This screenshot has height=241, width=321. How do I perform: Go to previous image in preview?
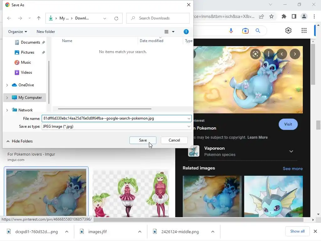point(282,54)
